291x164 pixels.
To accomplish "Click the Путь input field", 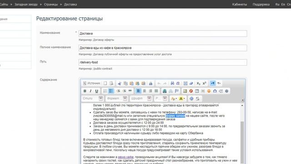I will 163,62.
